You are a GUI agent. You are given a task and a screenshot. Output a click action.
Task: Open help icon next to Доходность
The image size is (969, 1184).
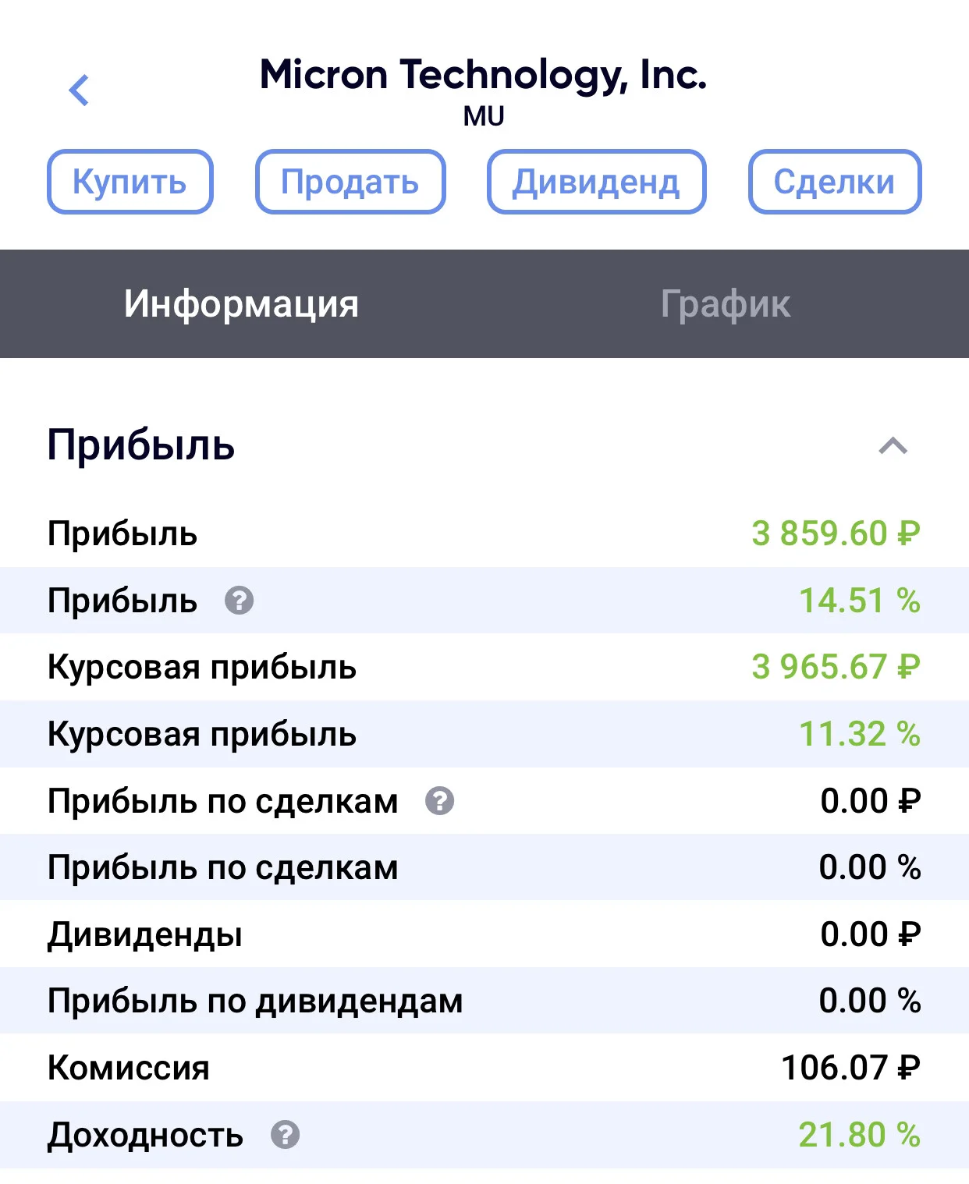click(x=286, y=1135)
